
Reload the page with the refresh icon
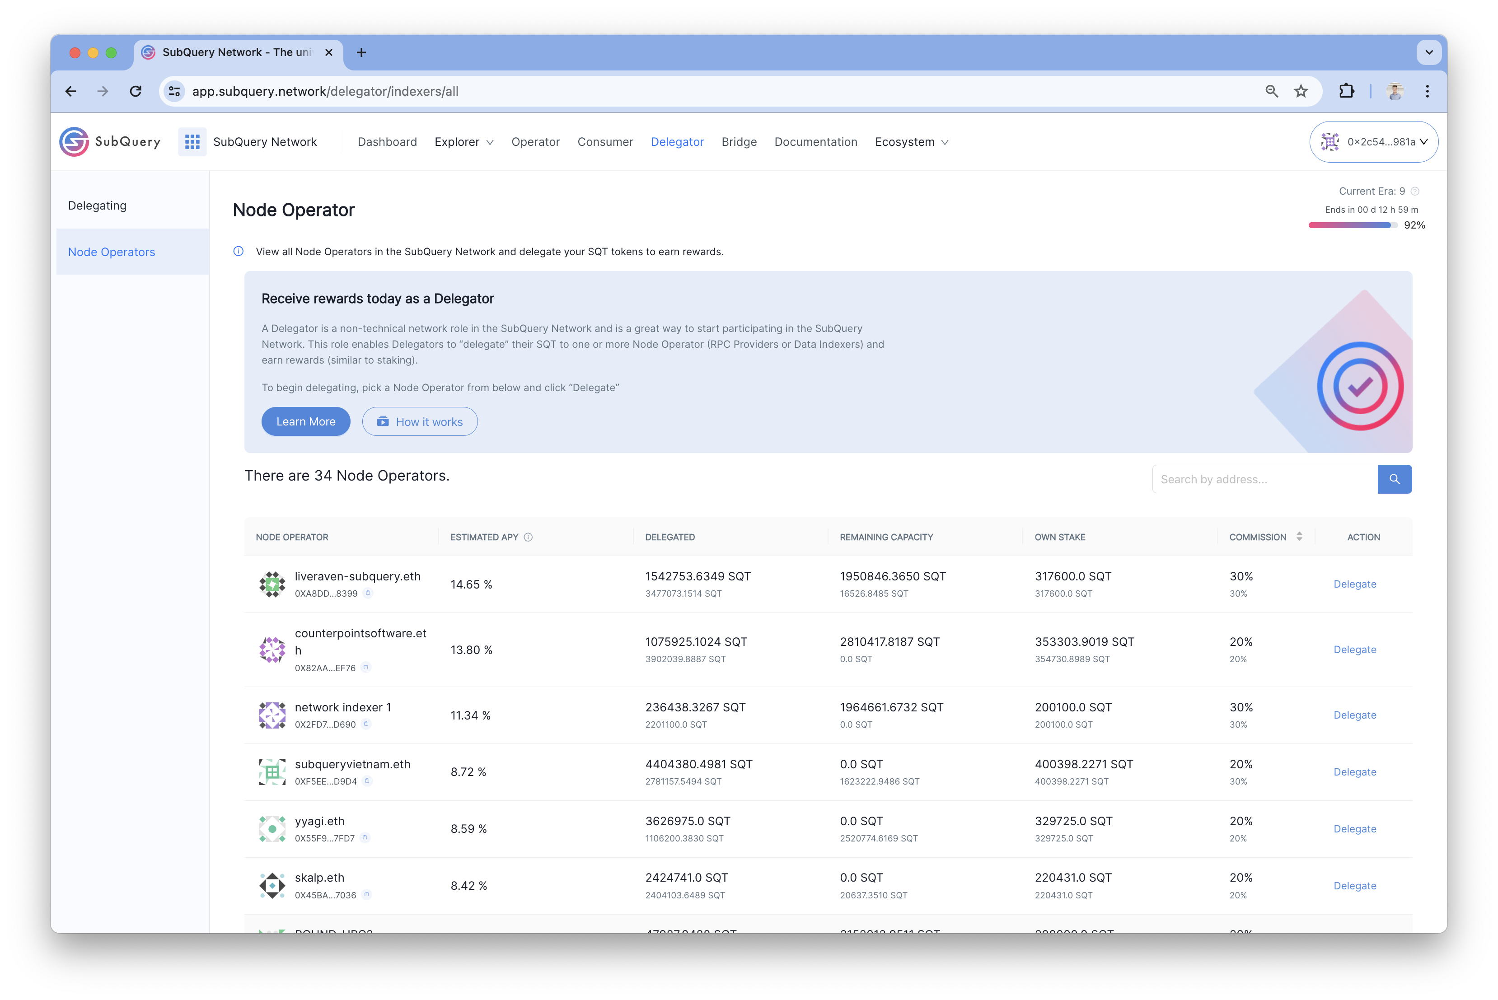coord(136,91)
